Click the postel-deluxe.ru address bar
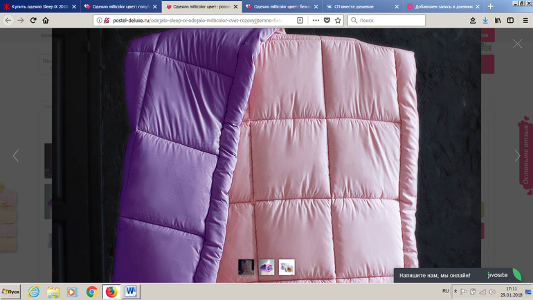The height and width of the screenshot is (300, 533). click(194, 20)
